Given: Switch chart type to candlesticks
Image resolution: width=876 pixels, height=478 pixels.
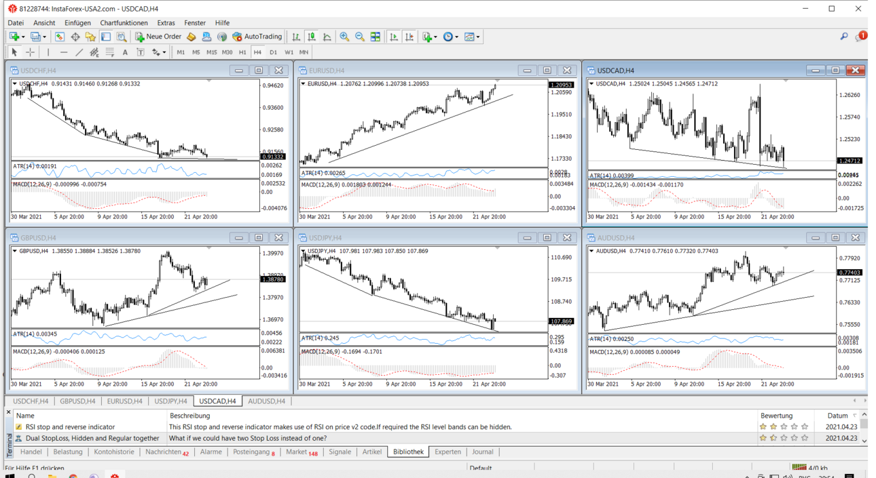Looking at the screenshot, I should click(312, 37).
